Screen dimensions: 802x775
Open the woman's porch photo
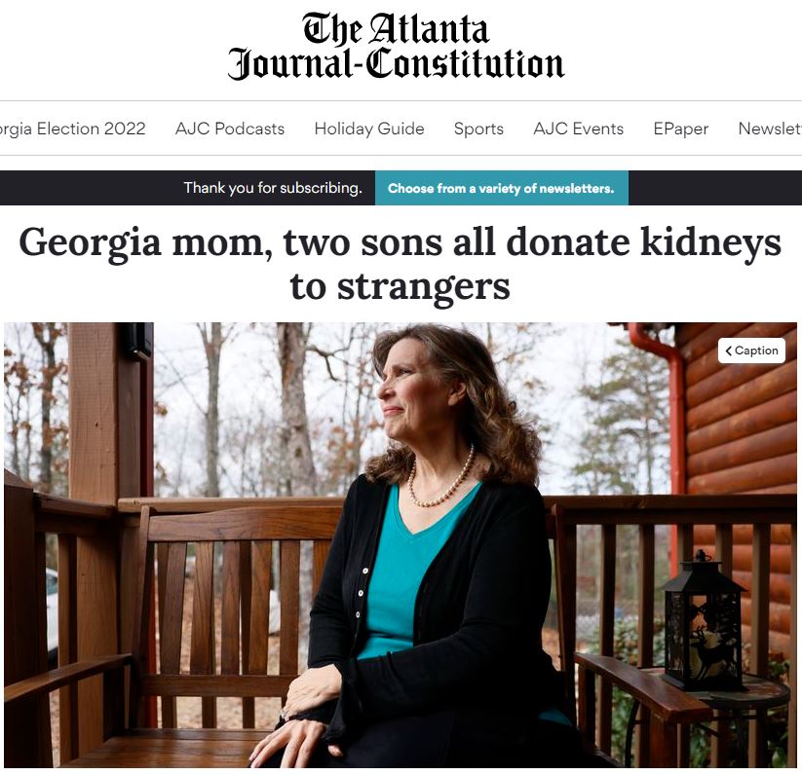(x=400, y=544)
